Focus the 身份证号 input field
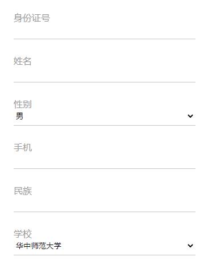208x265 pixels. tap(105, 24)
